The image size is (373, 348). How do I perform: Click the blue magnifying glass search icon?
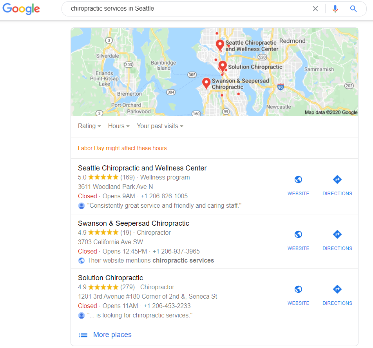click(353, 9)
